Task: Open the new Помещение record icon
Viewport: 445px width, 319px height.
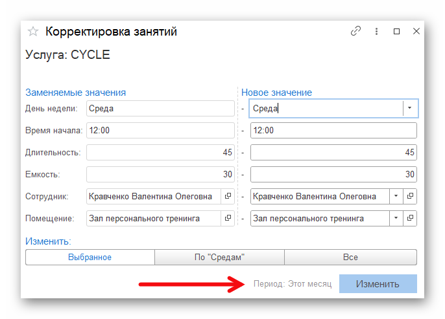Action: (x=410, y=218)
